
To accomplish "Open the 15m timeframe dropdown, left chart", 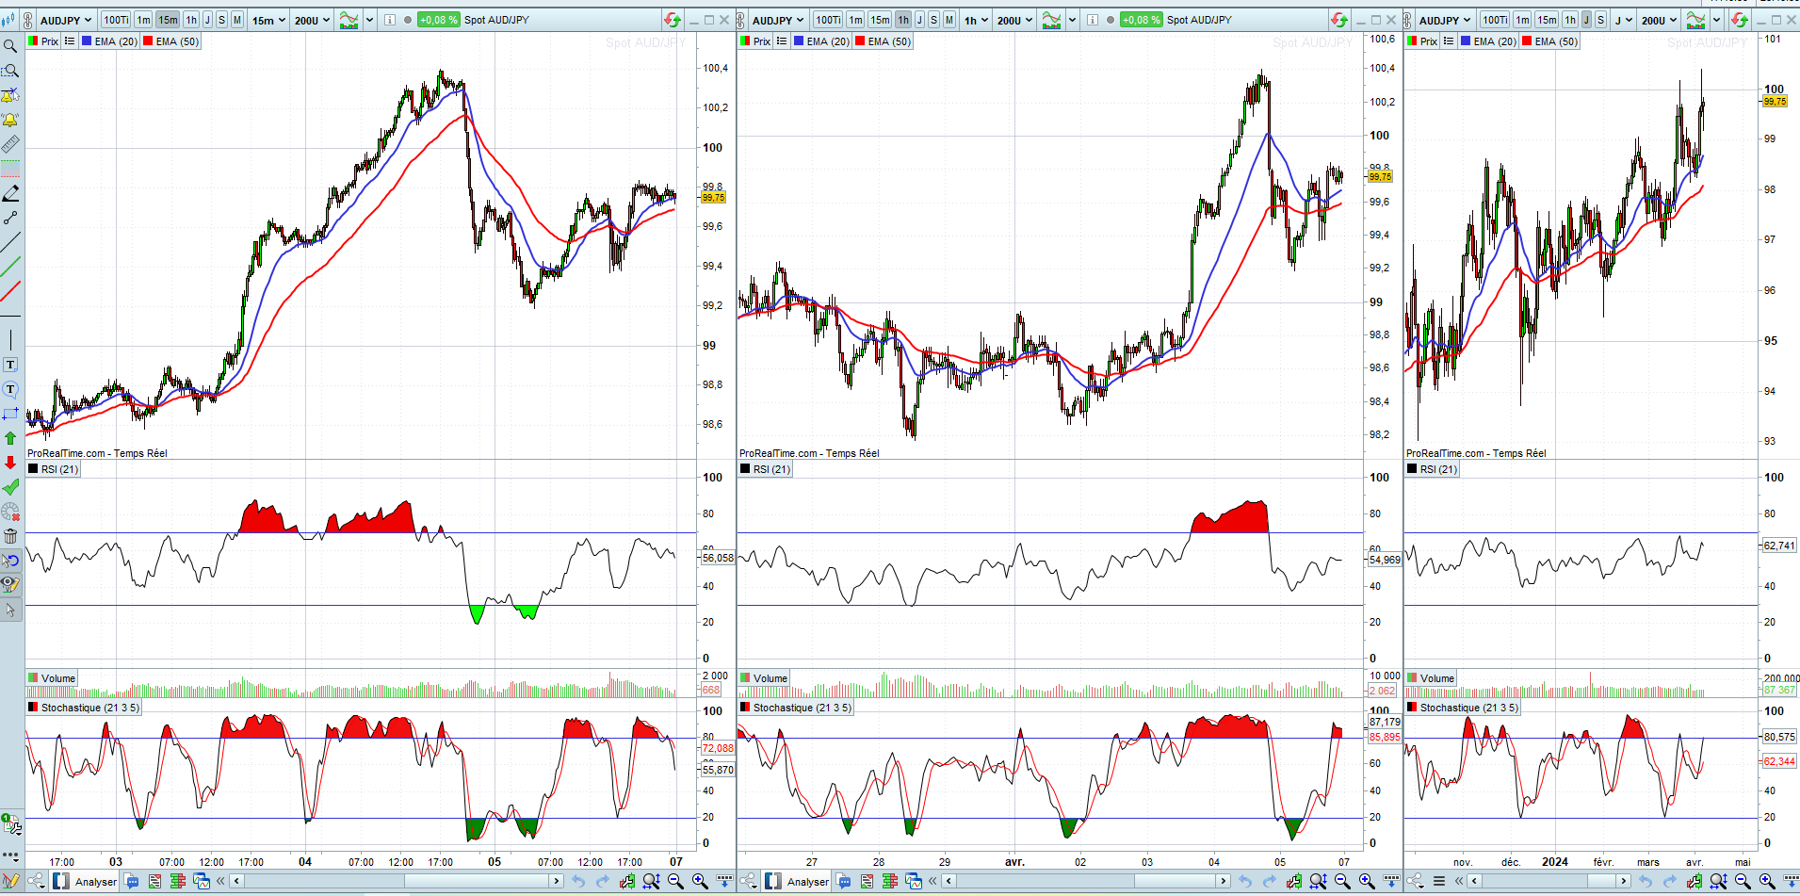I will tap(268, 20).
